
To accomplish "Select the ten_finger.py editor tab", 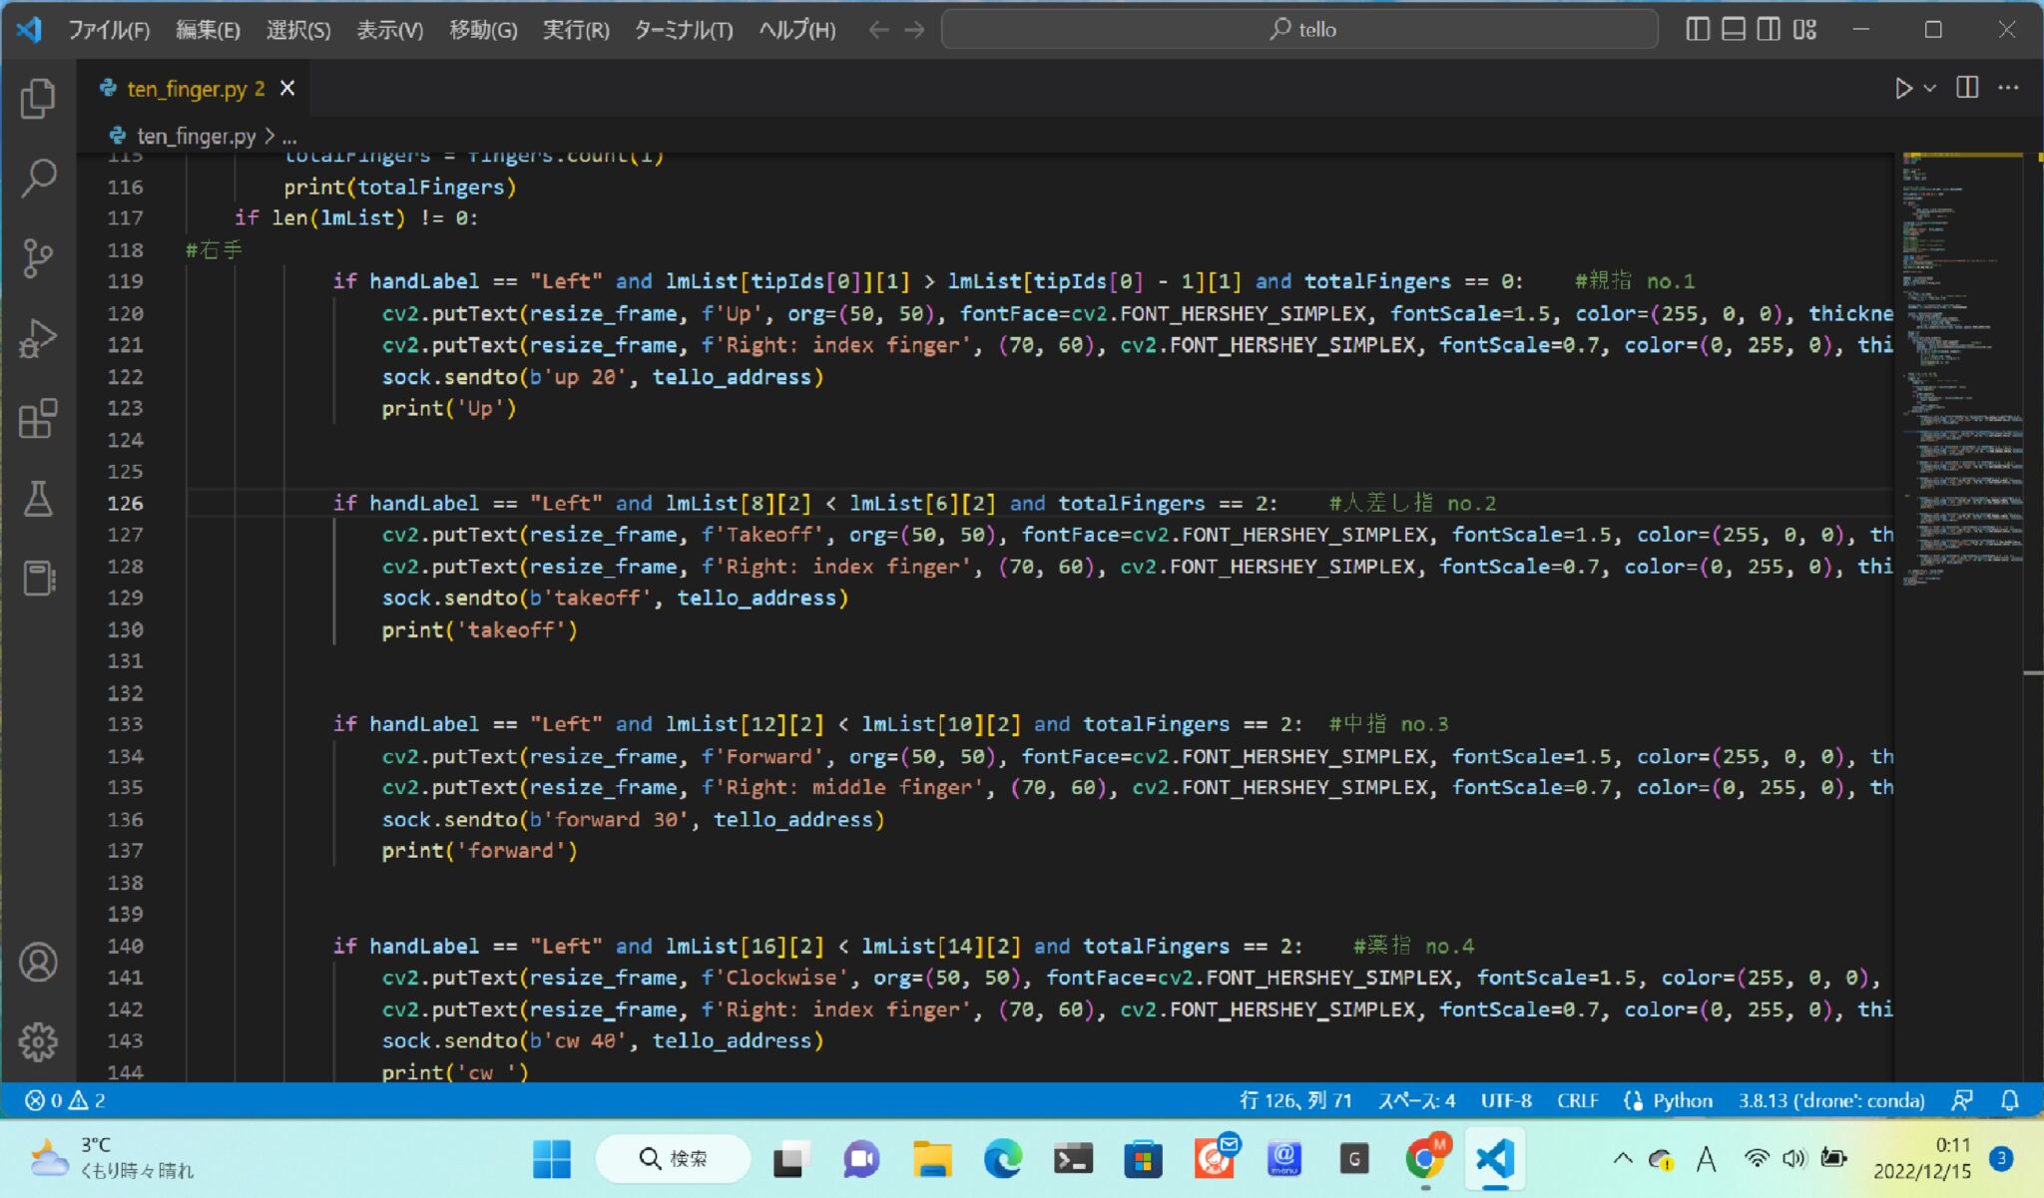I will (x=186, y=89).
